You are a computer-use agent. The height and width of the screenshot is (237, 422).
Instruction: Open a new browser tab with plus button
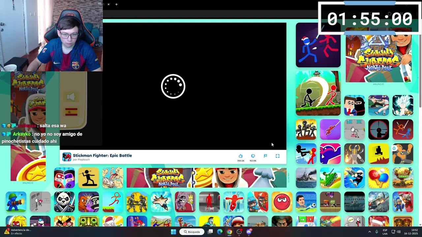(x=116, y=4)
